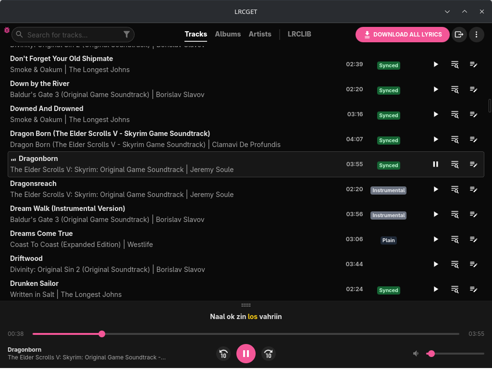Switch to the Tracks tab
Viewport: 492px width, 369px height.
[196, 34]
